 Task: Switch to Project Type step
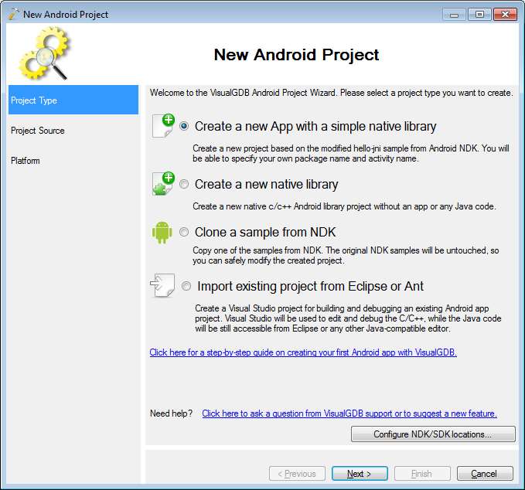73,100
